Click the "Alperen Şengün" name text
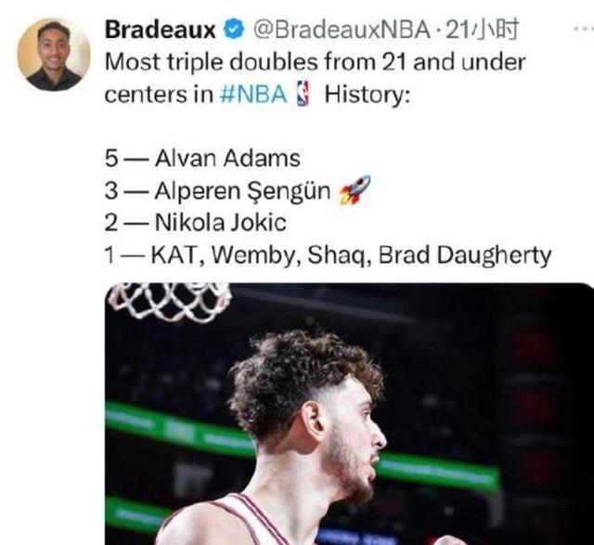Viewport: 594px width, 545px height. [x=242, y=190]
